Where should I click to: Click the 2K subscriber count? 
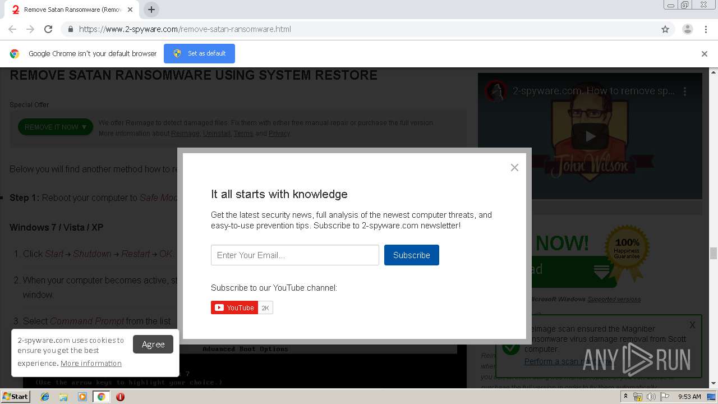265,307
